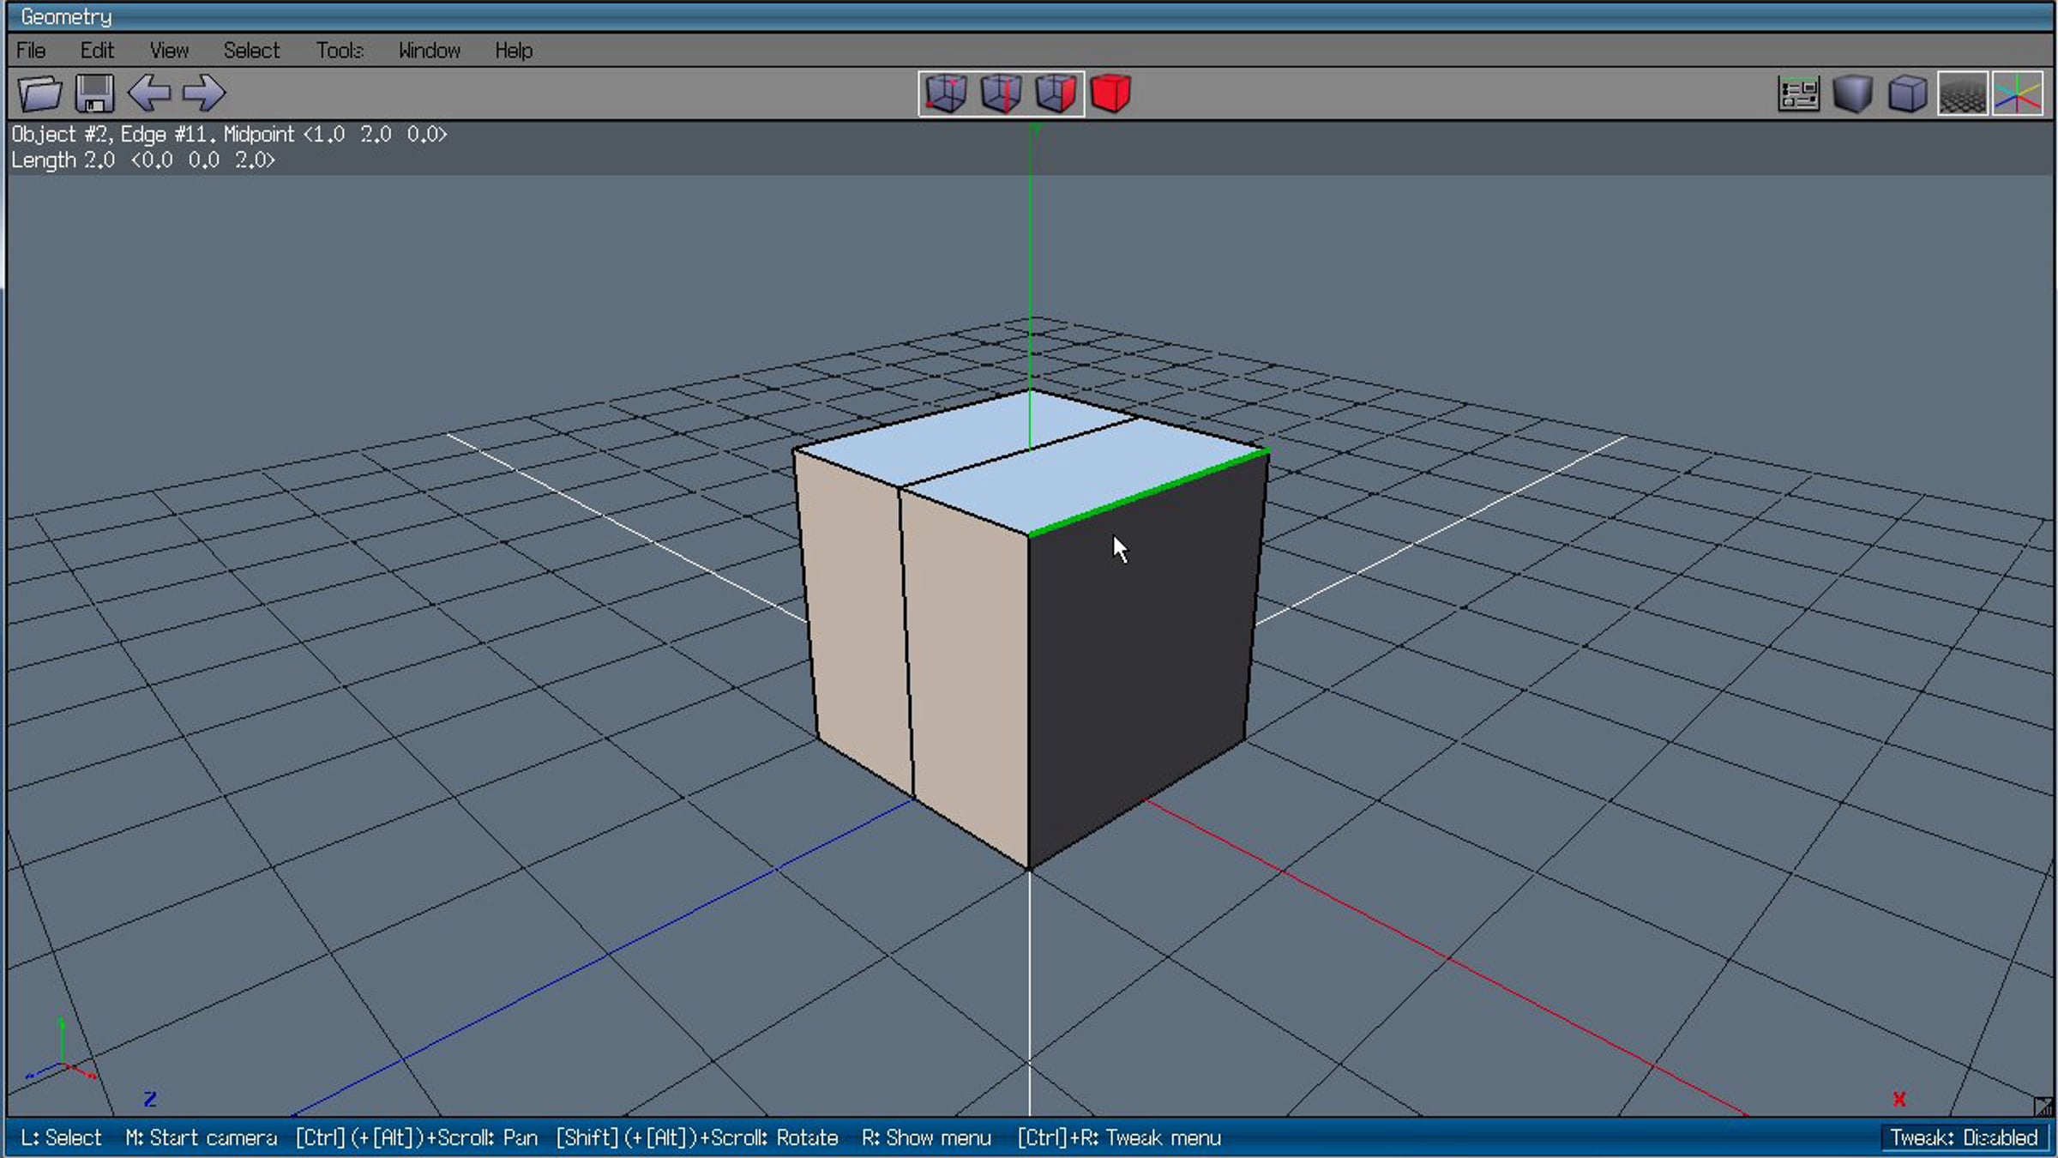This screenshot has width=2058, height=1158.
Task: Click the window resize grip corner
Action: [2043, 1106]
